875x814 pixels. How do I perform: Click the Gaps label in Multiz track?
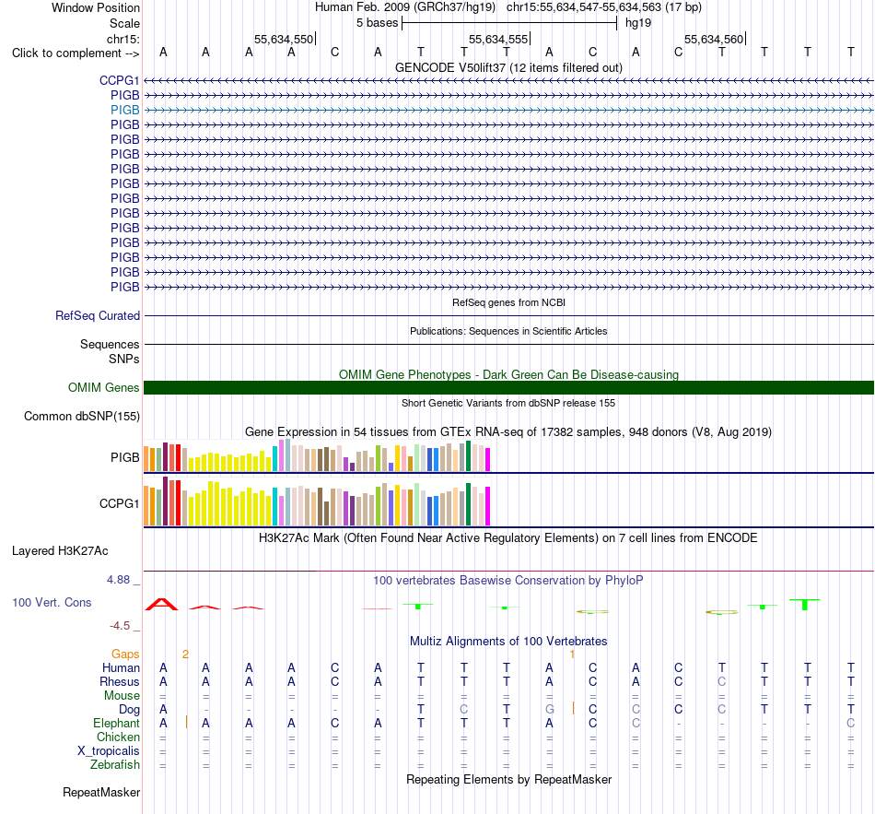125,655
